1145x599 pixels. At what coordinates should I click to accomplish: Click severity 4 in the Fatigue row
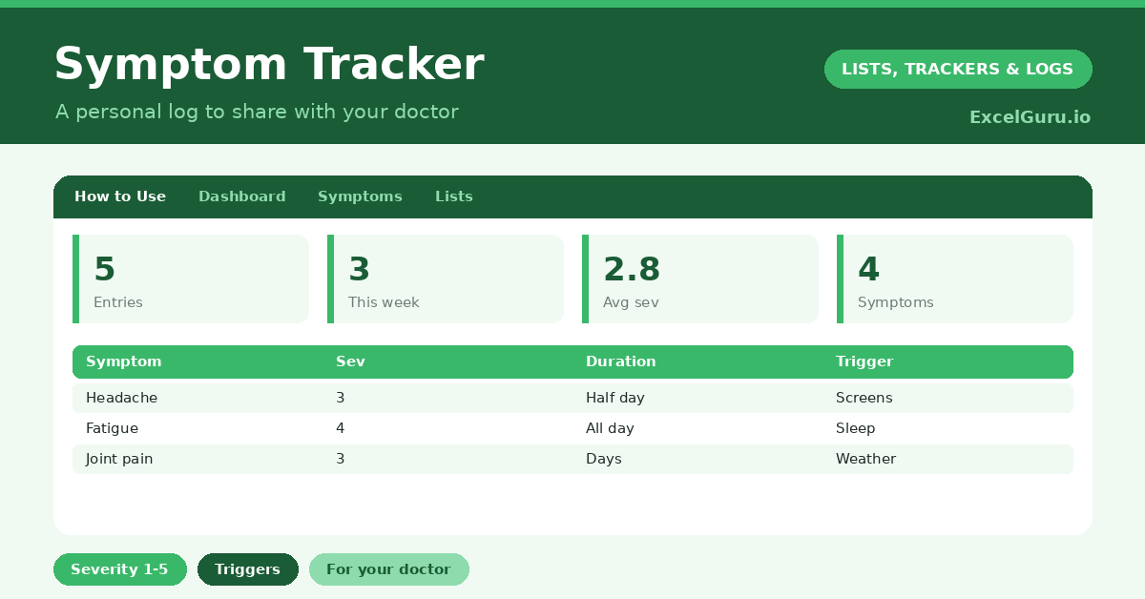tap(340, 428)
